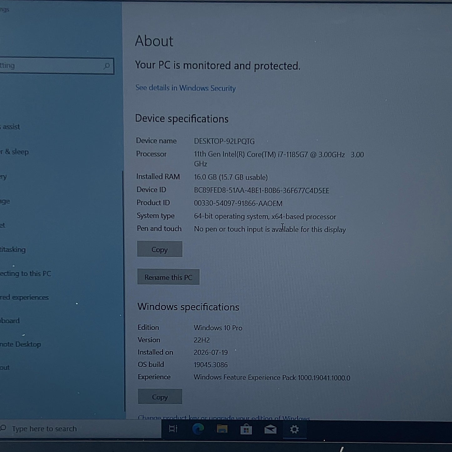Copy the Windows specifications

tap(160, 397)
